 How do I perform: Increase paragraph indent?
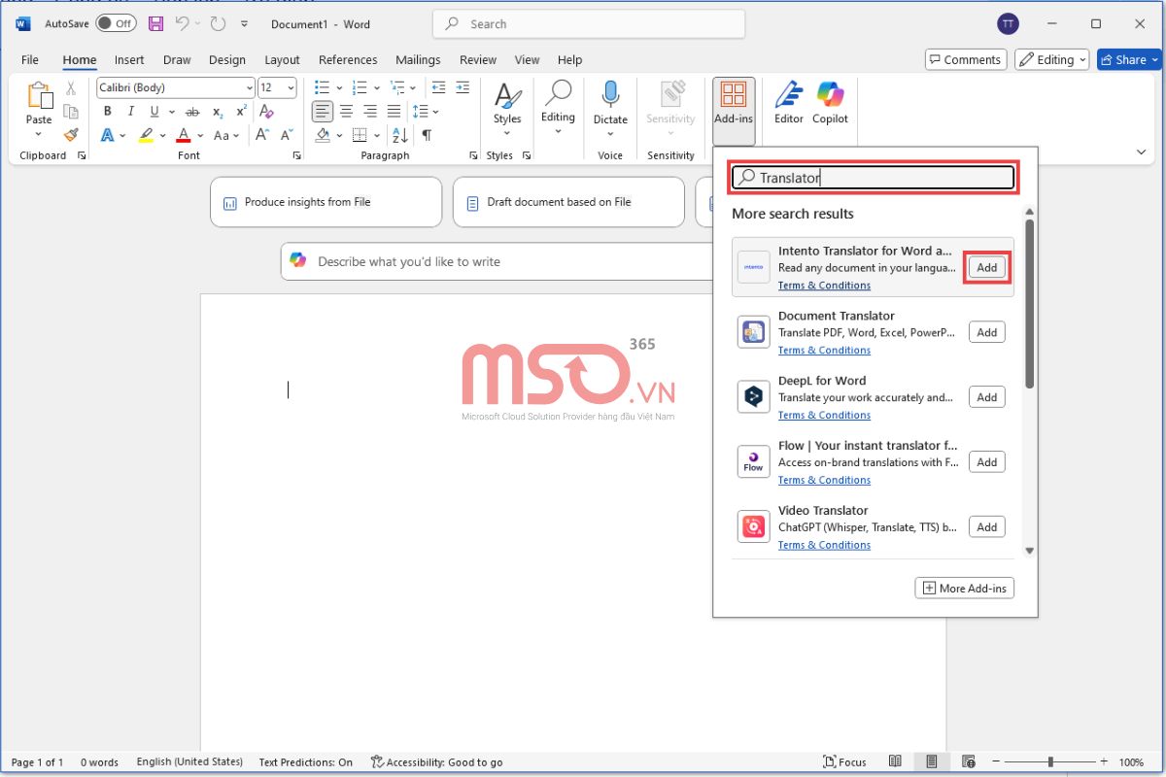click(463, 87)
